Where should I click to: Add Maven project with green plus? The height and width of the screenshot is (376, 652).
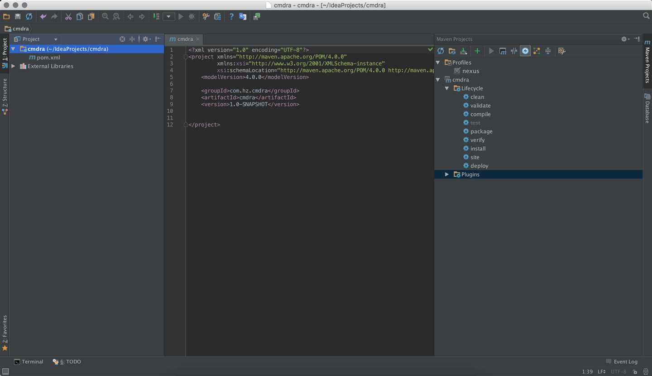pos(477,51)
